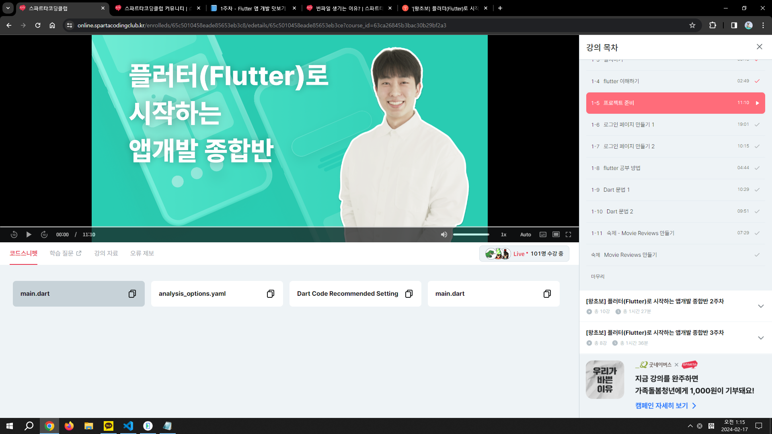Open tab search dropdown
The image size is (772, 434).
(x=8, y=8)
